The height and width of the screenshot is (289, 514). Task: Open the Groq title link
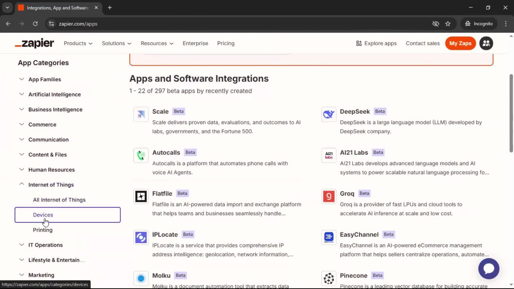347,193
